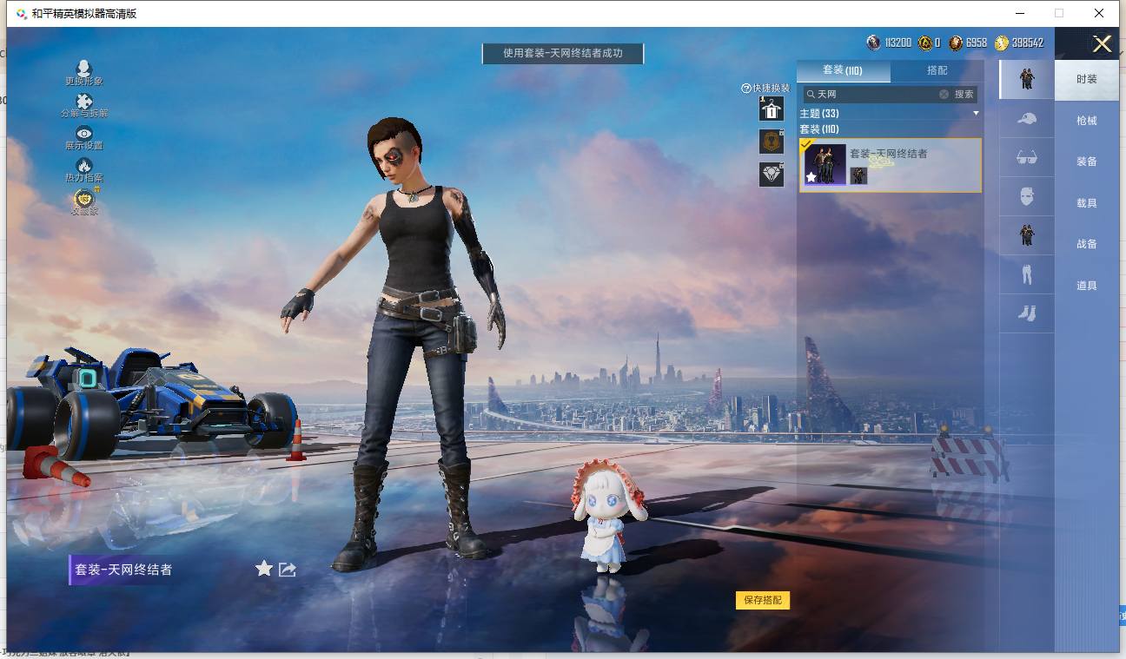Click the 套装-天网终结者 list item name

click(889, 154)
